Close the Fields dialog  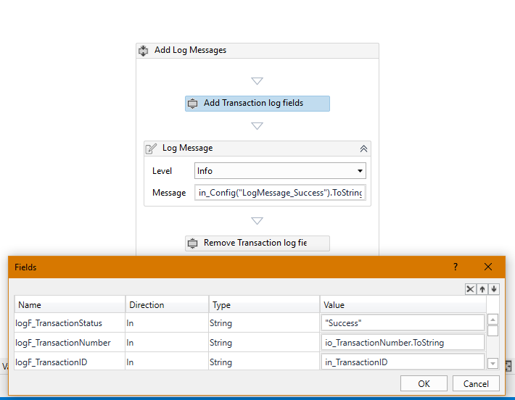point(488,267)
